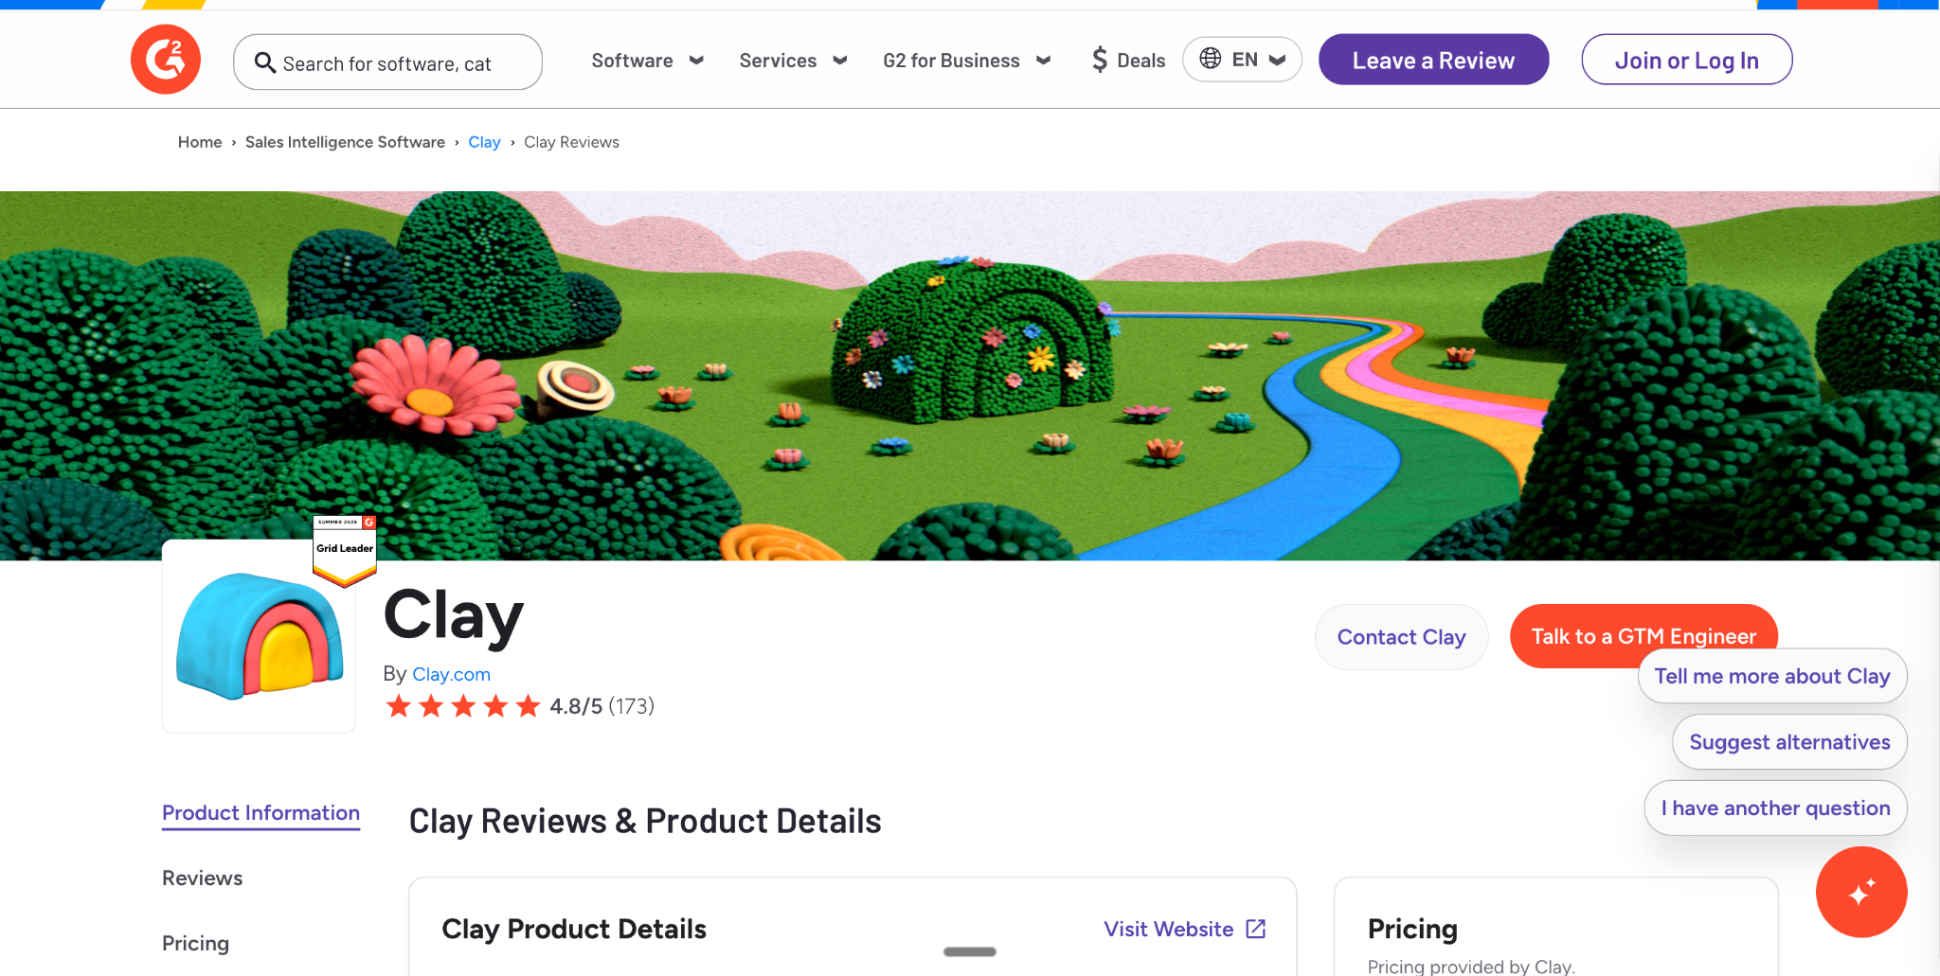This screenshot has height=976, width=1940.
Task: Click the Leave a Review button
Action: [x=1433, y=60]
